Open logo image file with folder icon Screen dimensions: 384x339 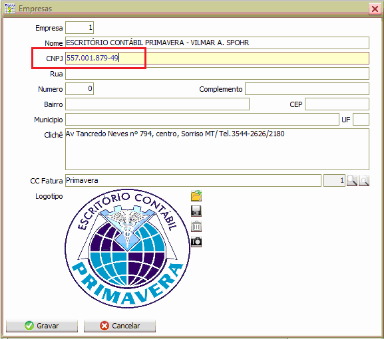click(196, 196)
